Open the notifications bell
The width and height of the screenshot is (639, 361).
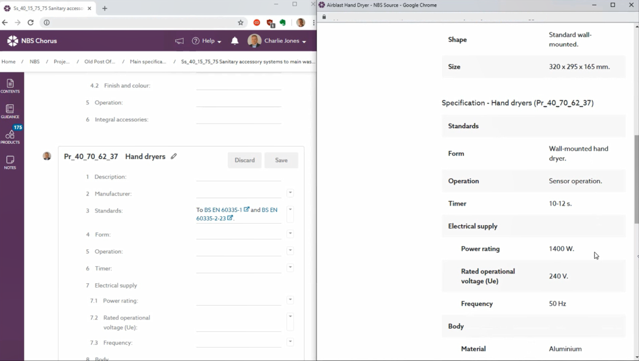(235, 41)
